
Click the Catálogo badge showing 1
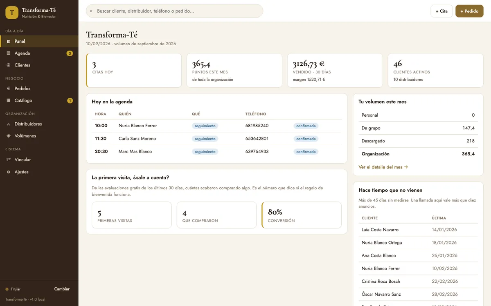[x=70, y=101]
